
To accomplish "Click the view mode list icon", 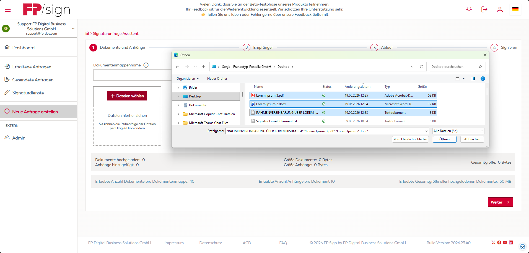I will pyautogui.click(x=458, y=79).
